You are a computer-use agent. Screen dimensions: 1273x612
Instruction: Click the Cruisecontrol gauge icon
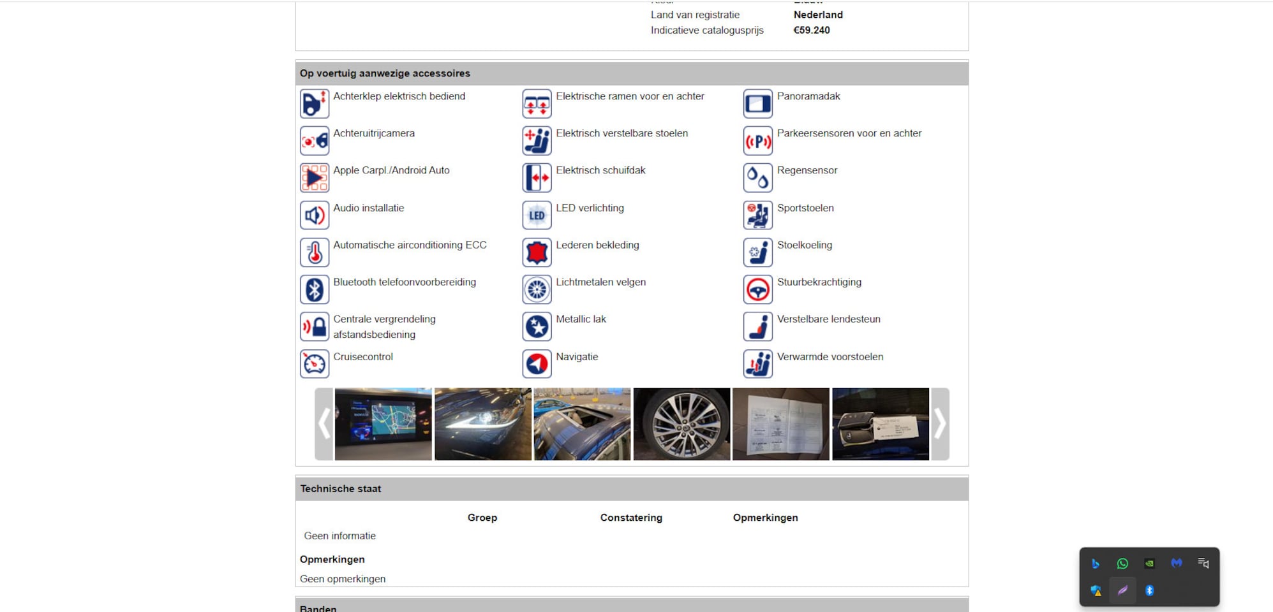[315, 364]
